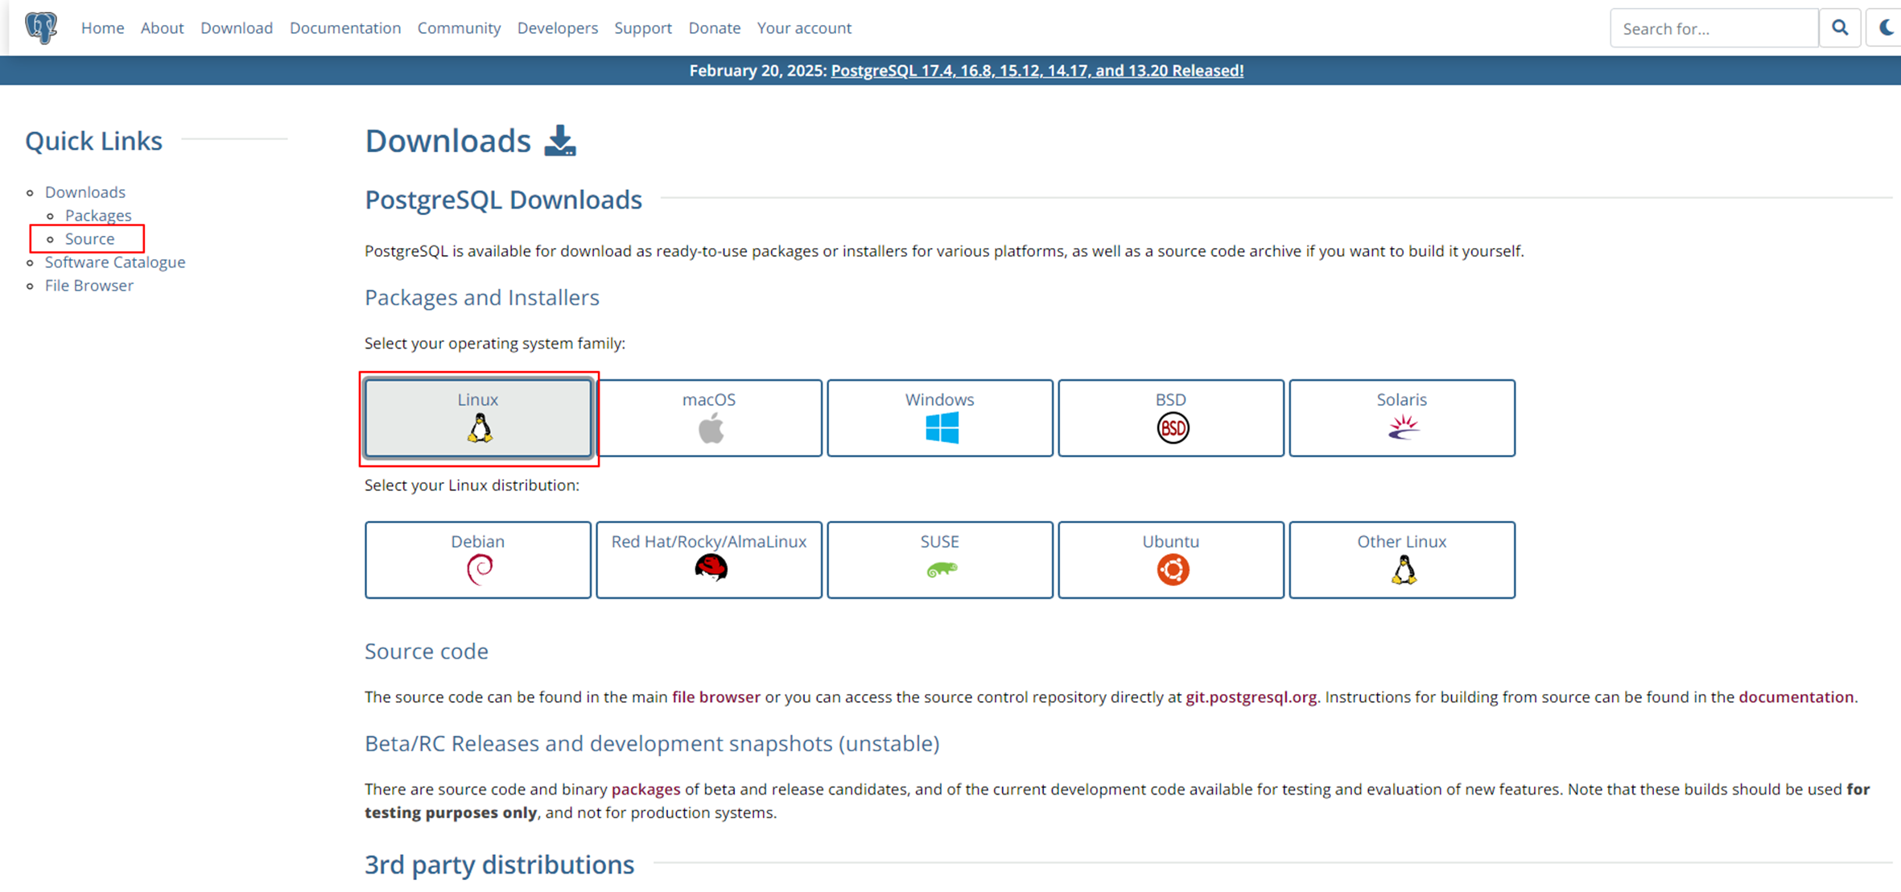Select Solaris operating system family
Viewport: 1901px width, 892px height.
coord(1401,418)
